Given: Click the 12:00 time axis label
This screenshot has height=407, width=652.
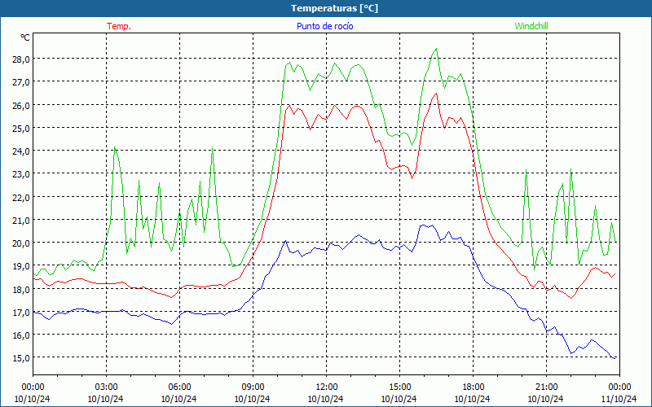Looking at the screenshot, I should [x=327, y=387].
